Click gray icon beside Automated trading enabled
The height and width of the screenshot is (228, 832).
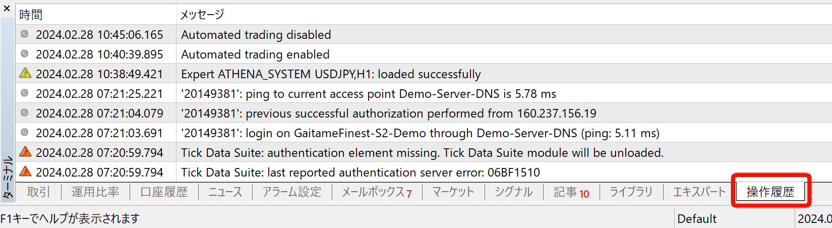(x=25, y=54)
